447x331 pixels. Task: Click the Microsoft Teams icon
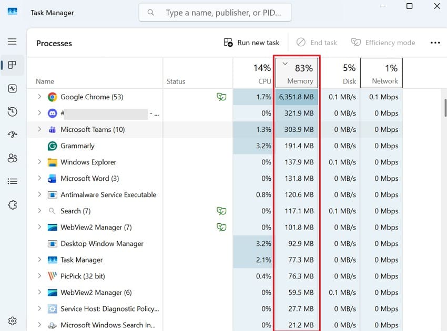tap(52, 130)
